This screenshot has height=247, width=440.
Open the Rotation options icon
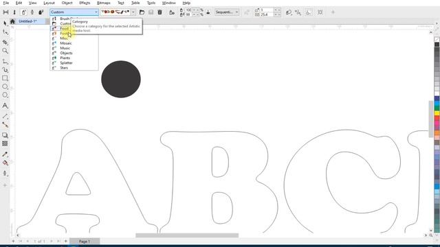289,12
